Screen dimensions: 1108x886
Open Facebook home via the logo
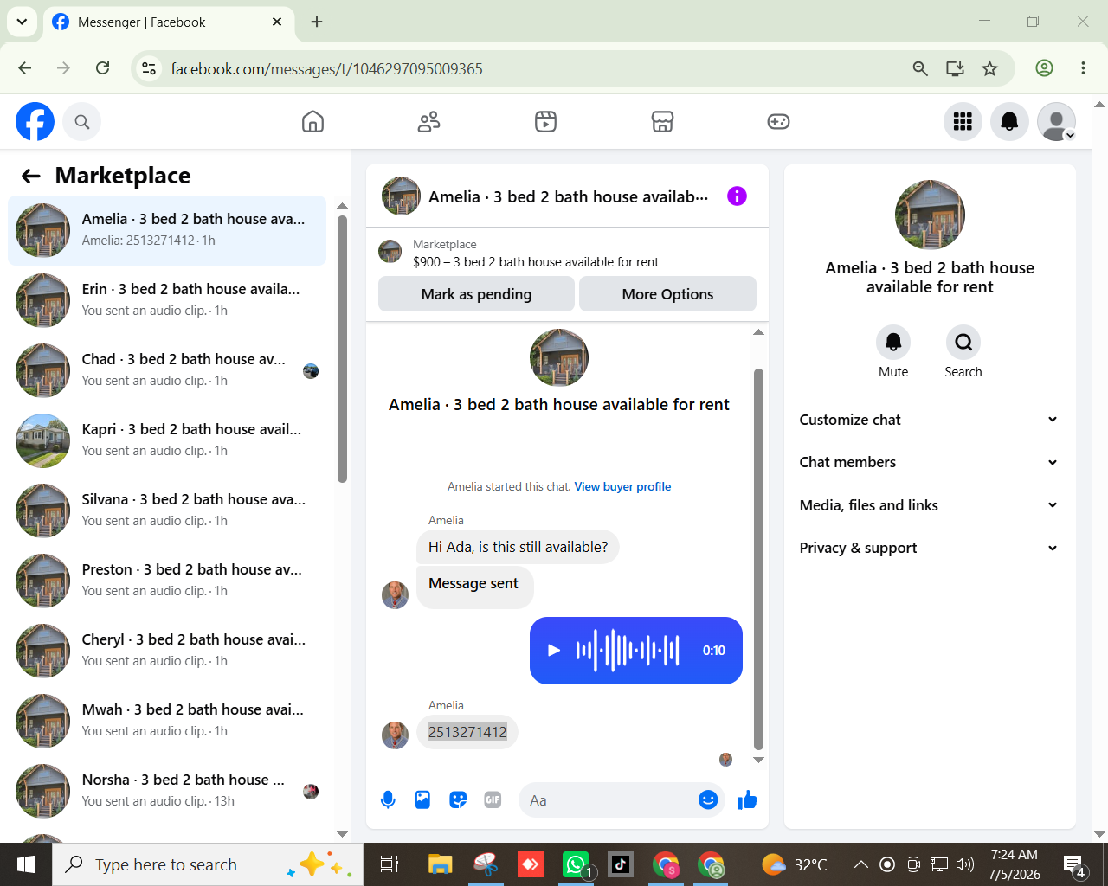tap(35, 122)
